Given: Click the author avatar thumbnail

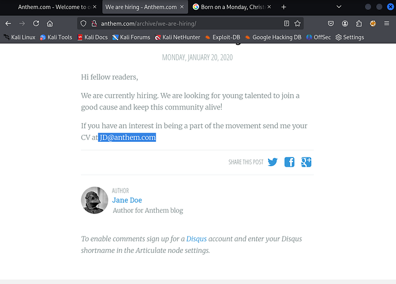Looking at the screenshot, I should (94, 200).
